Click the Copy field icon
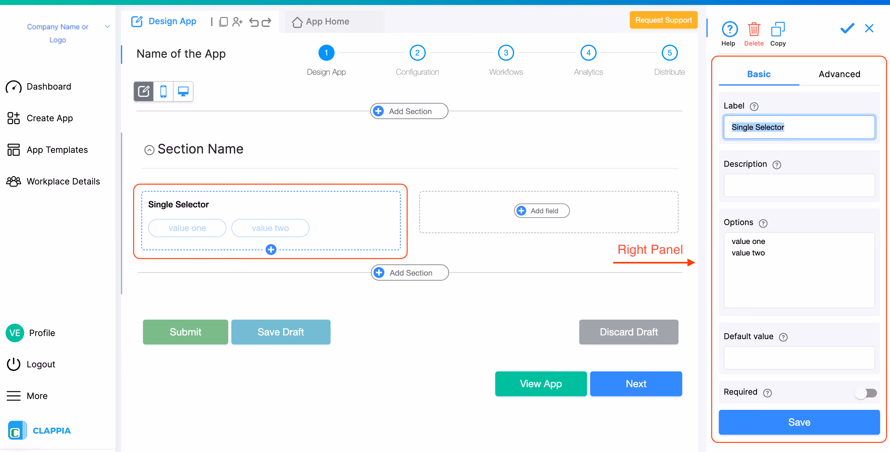The width and height of the screenshot is (890, 452). pos(777,30)
